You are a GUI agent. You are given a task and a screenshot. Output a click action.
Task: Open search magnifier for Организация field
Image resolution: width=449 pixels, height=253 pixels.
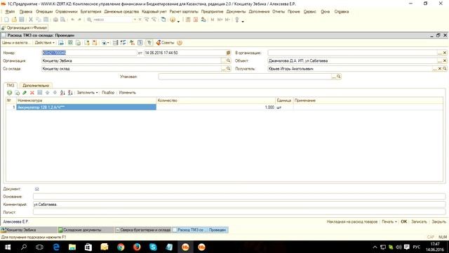tap(228, 61)
